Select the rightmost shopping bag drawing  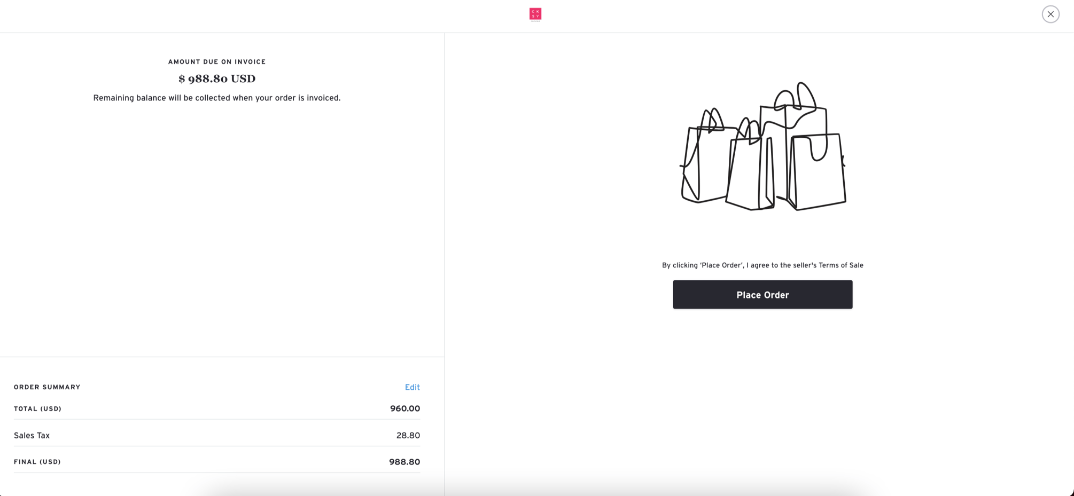[x=816, y=171]
